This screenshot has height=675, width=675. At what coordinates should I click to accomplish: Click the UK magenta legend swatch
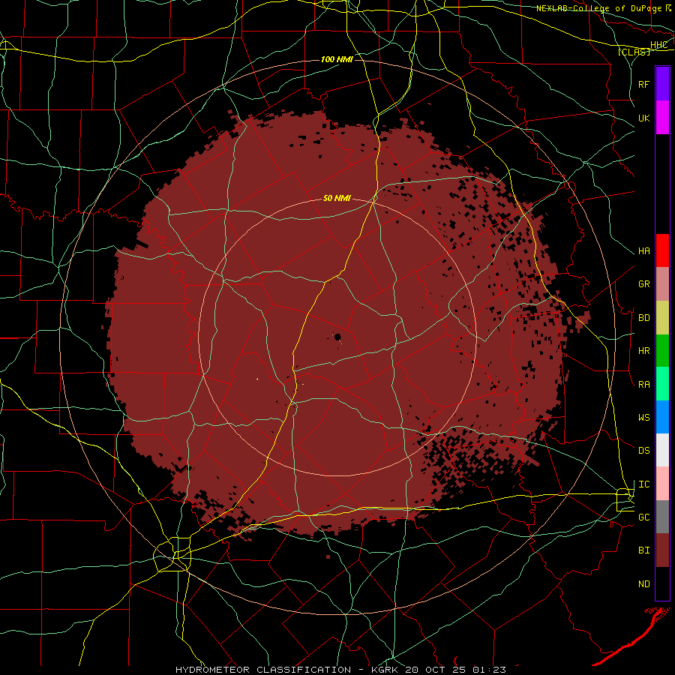pos(662,118)
